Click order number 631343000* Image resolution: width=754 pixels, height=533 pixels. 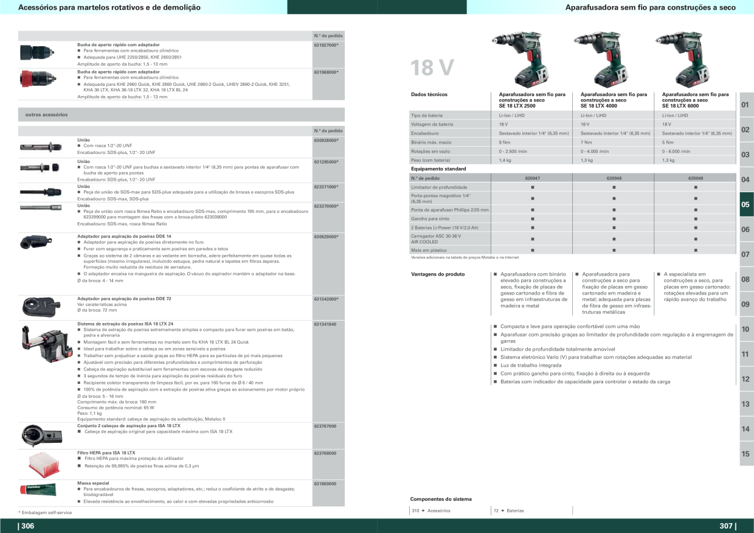coord(327,299)
